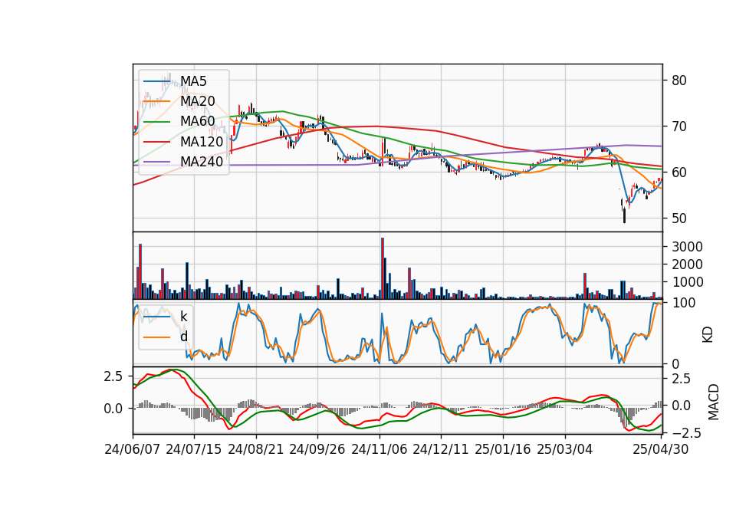Click the 24/08/21 date tick label
The height and width of the screenshot is (529, 736).
point(256,449)
